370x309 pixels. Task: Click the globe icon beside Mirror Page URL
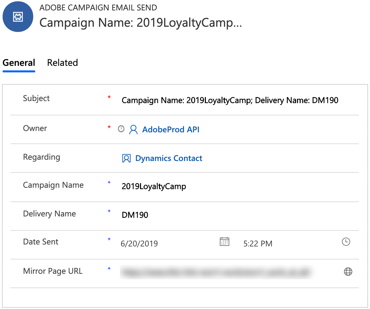coord(348,272)
